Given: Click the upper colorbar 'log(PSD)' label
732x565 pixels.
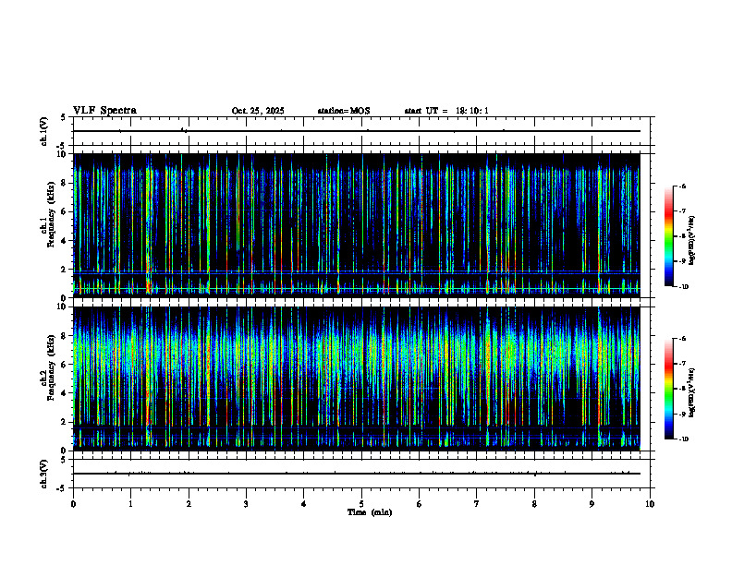Looking at the screenshot, I should 692,240.
